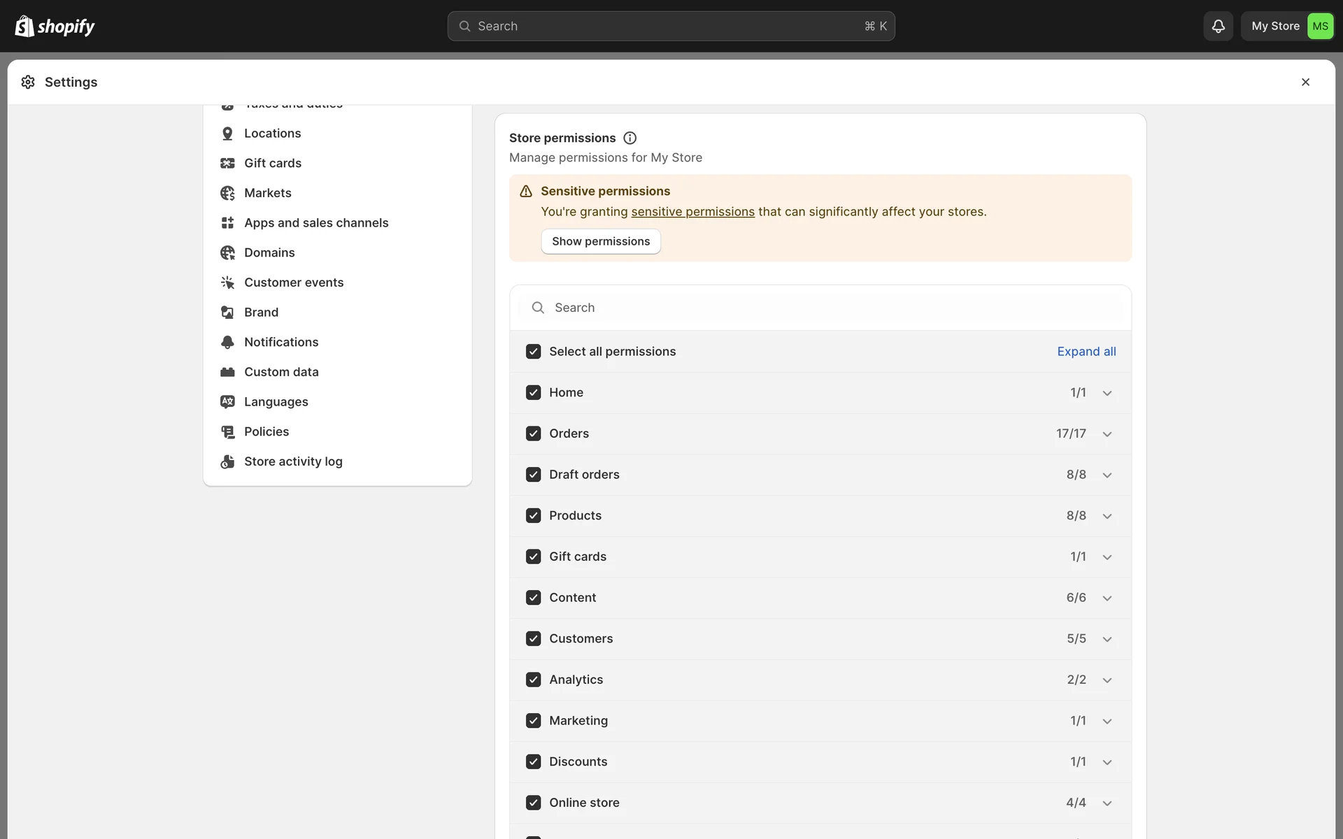Viewport: 1343px width, 839px height.
Task: Click the Languages icon in sidebar
Action: click(x=227, y=402)
